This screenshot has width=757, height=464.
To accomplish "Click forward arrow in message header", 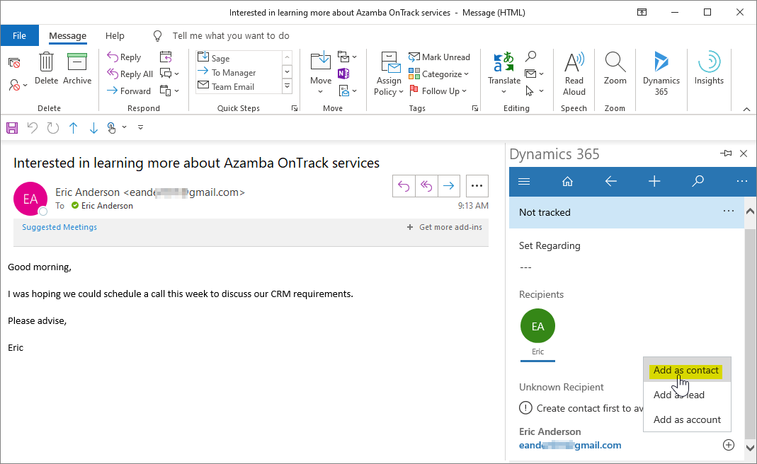I will coord(448,186).
